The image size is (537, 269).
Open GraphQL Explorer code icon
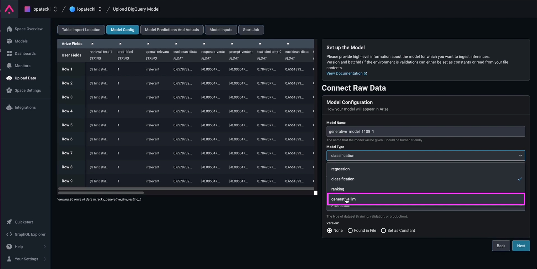(9, 234)
